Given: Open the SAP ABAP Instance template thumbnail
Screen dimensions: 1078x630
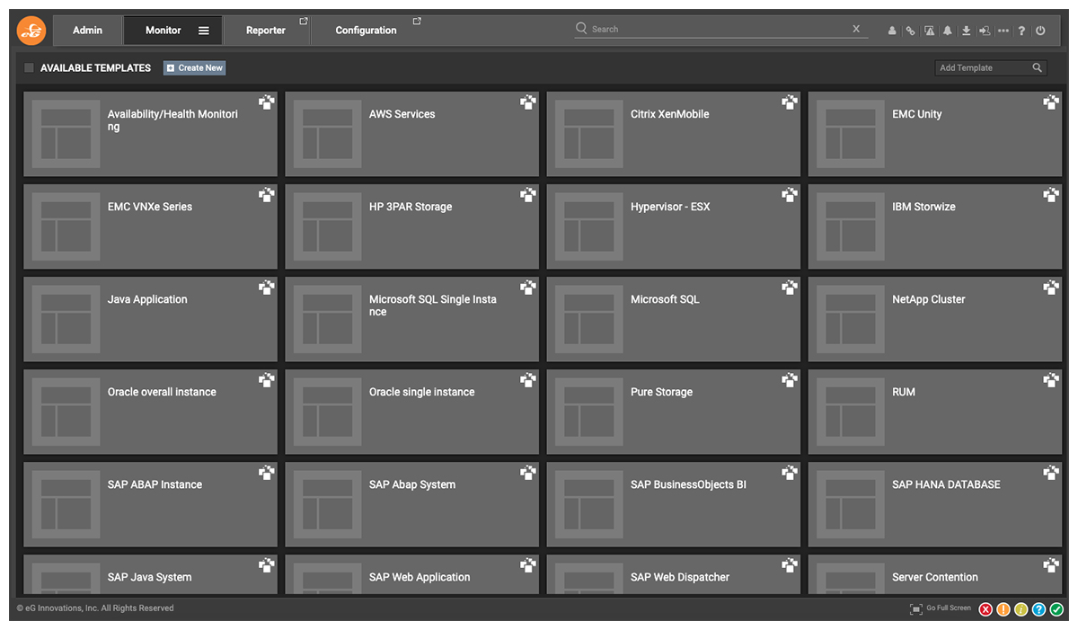Looking at the screenshot, I should tap(66, 504).
